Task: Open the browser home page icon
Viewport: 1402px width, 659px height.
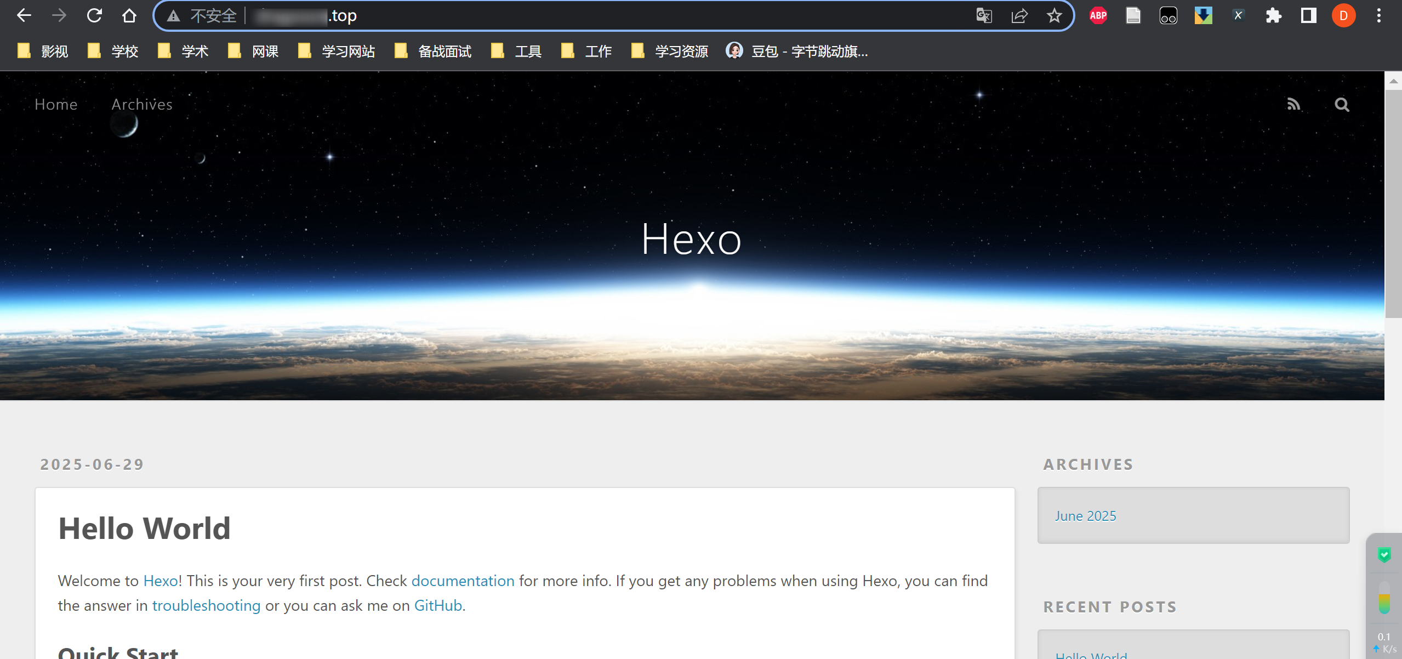Action: click(129, 15)
